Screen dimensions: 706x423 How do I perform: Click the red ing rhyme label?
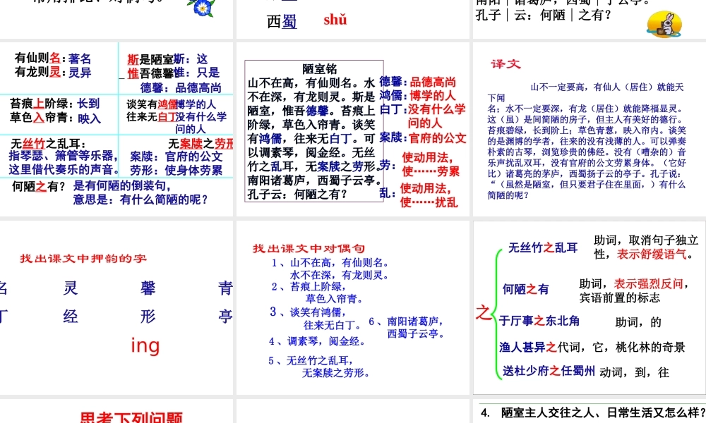tap(145, 345)
